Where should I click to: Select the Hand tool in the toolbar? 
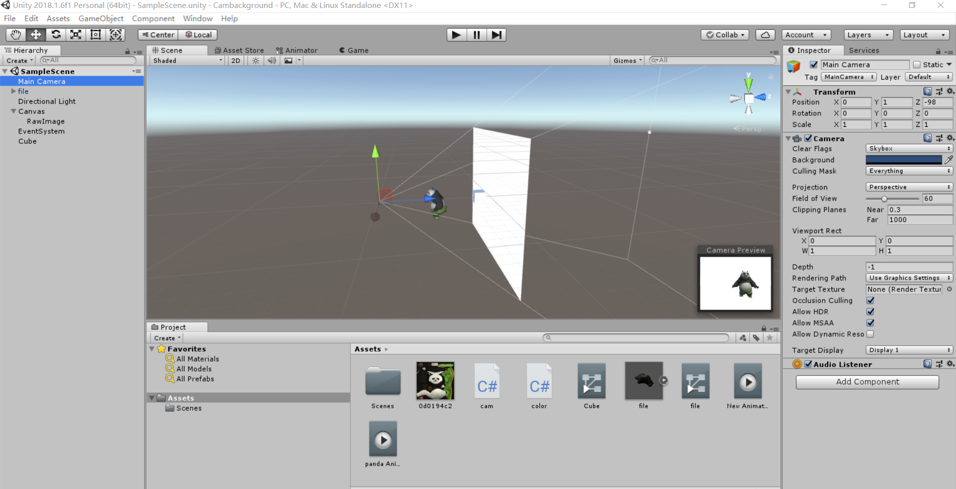(x=15, y=34)
